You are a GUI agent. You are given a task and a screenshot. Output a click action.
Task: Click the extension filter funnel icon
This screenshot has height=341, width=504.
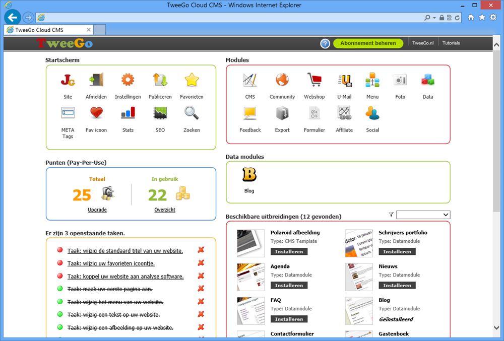coord(391,215)
